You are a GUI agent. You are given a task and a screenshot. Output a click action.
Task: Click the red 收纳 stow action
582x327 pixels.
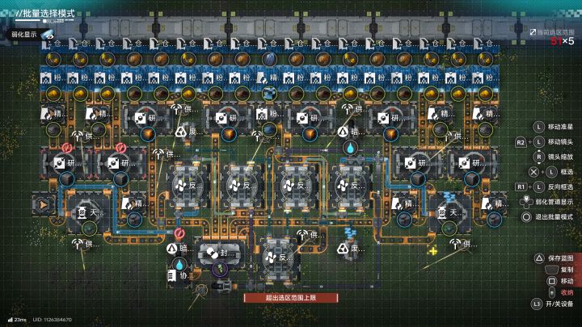point(561,292)
